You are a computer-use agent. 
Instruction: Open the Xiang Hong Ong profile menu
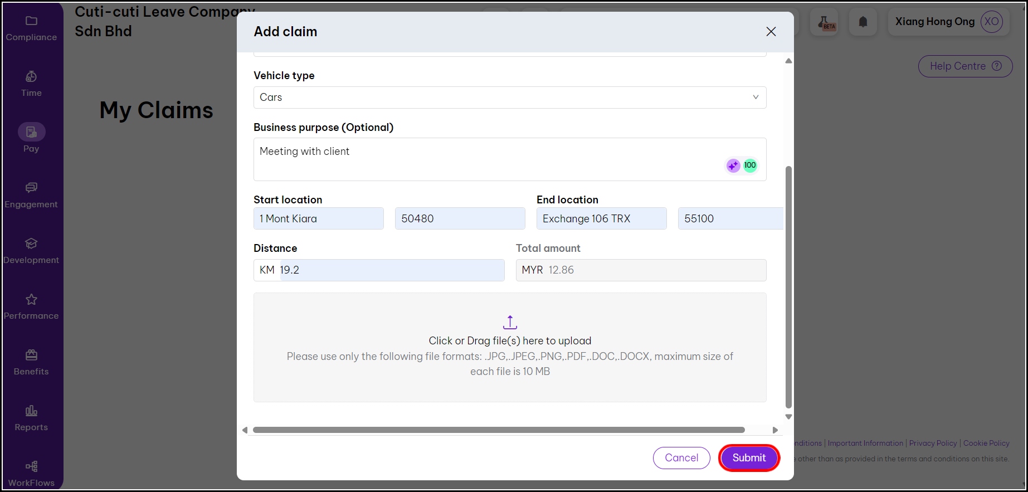point(948,22)
